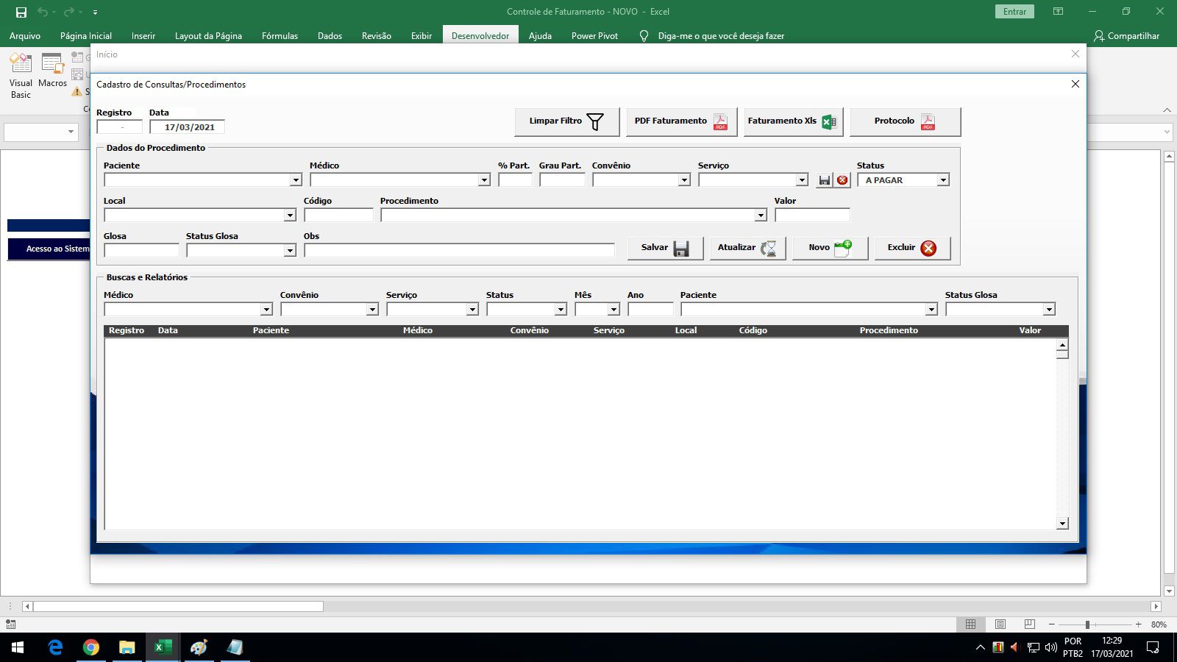Generate the Protocolo PDF
This screenshot has width=1177, height=662.
pyautogui.click(x=905, y=121)
